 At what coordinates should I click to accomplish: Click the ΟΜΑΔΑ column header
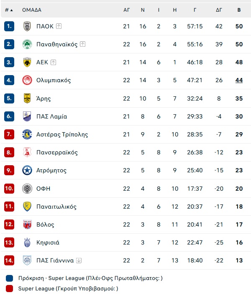pos(32,10)
